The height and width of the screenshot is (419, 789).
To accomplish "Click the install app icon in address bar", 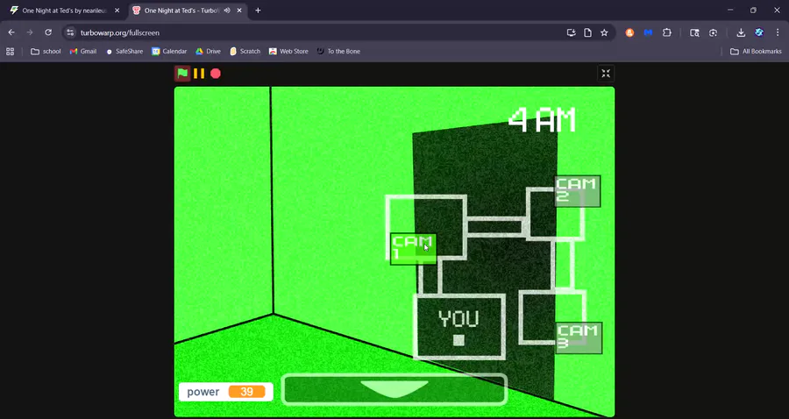I will [571, 32].
